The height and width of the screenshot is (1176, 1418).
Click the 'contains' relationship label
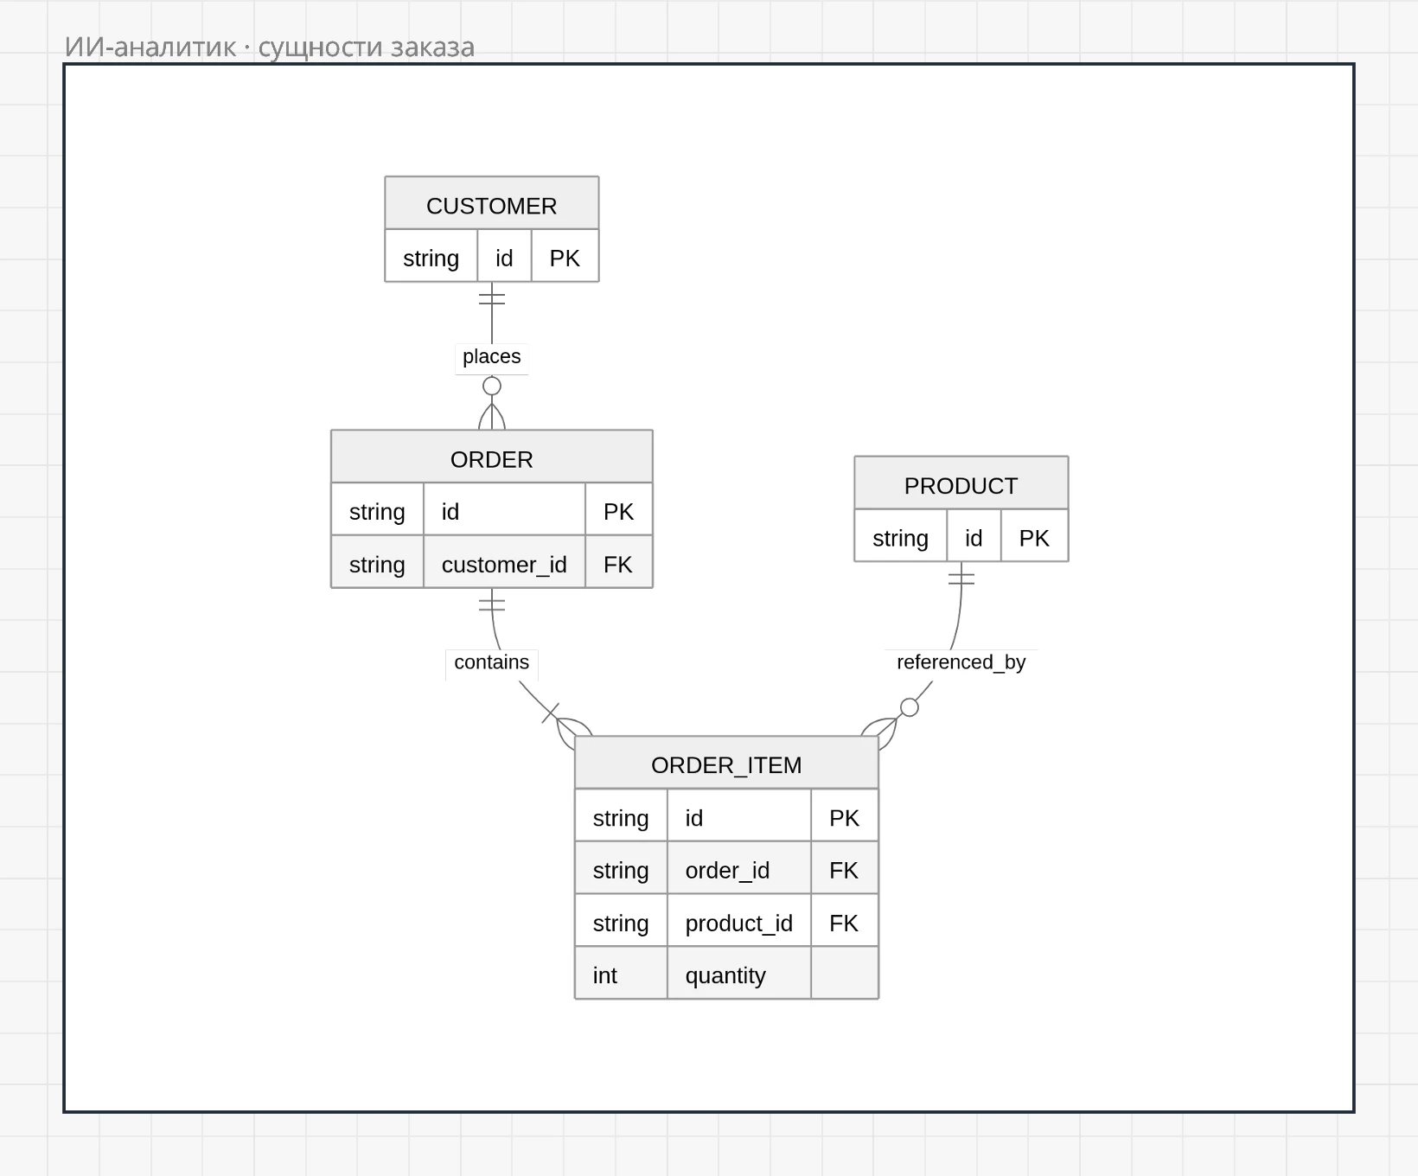pos(491,662)
